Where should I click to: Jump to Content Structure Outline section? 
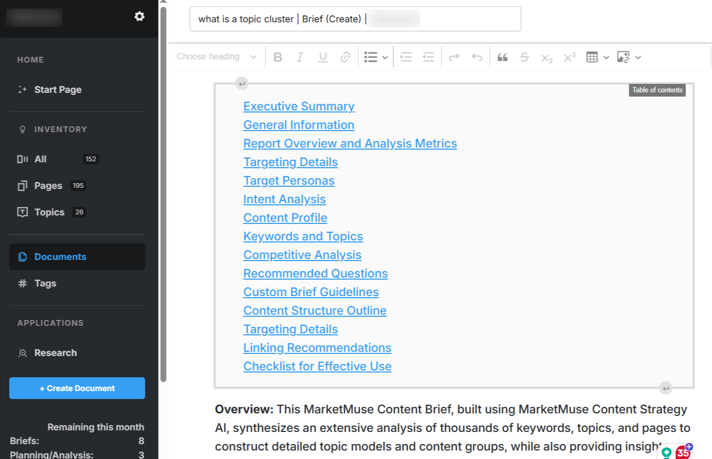315,311
